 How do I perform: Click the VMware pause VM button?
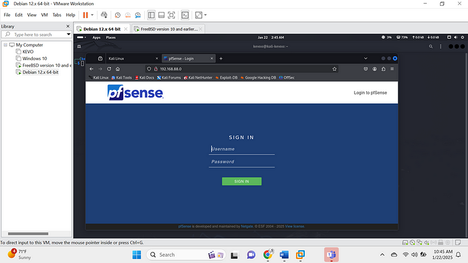(x=85, y=15)
